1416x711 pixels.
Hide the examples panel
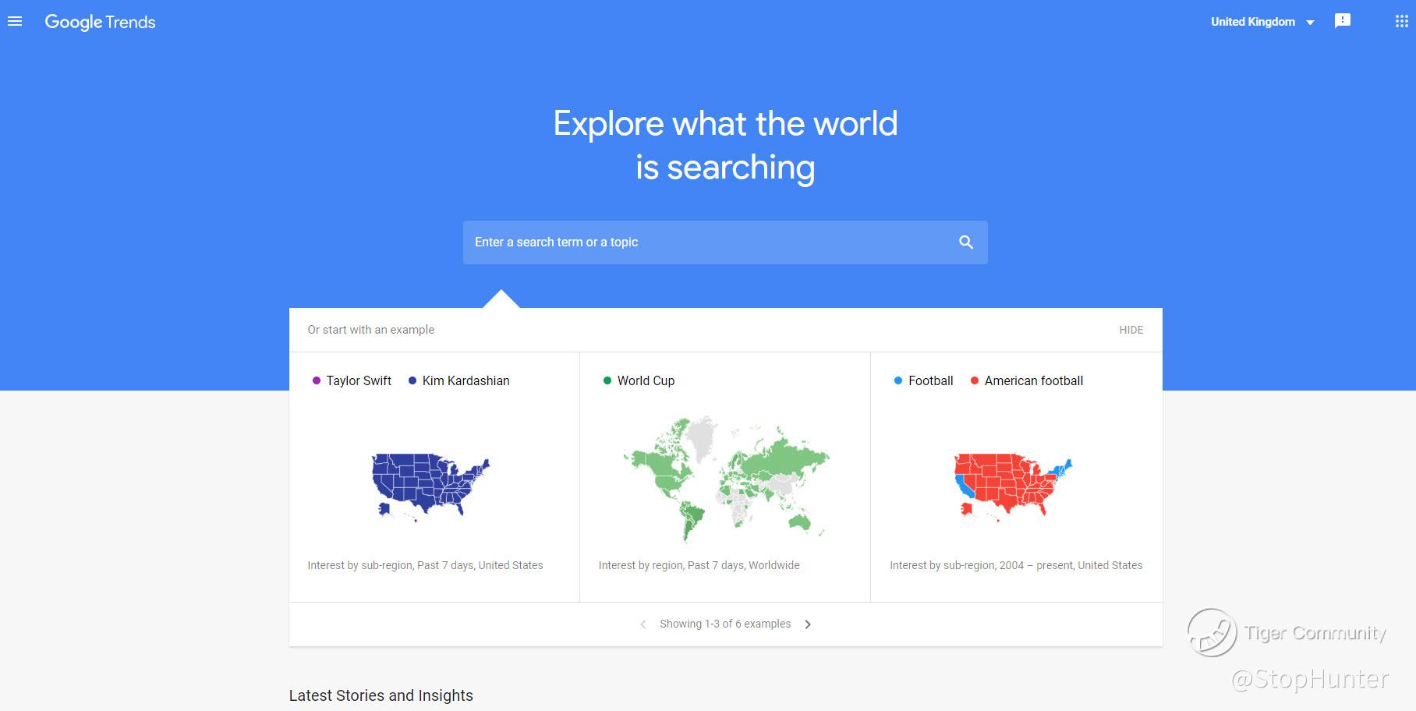(1131, 330)
